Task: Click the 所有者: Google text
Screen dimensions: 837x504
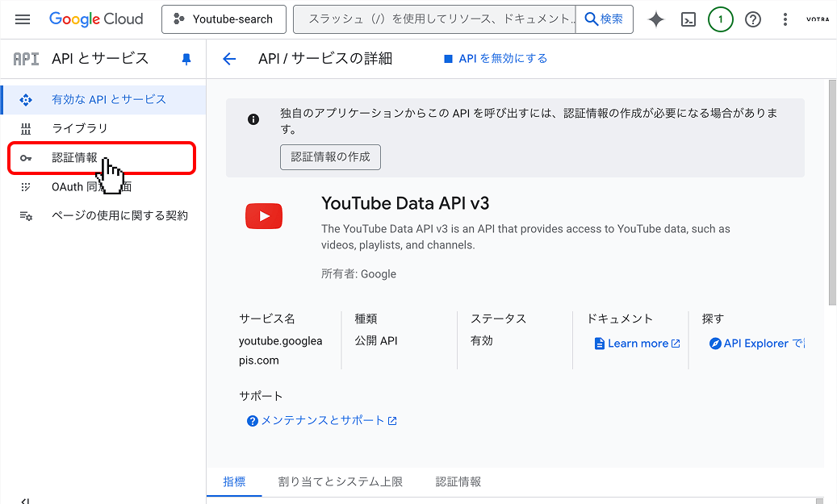Action: tap(358, 274)
